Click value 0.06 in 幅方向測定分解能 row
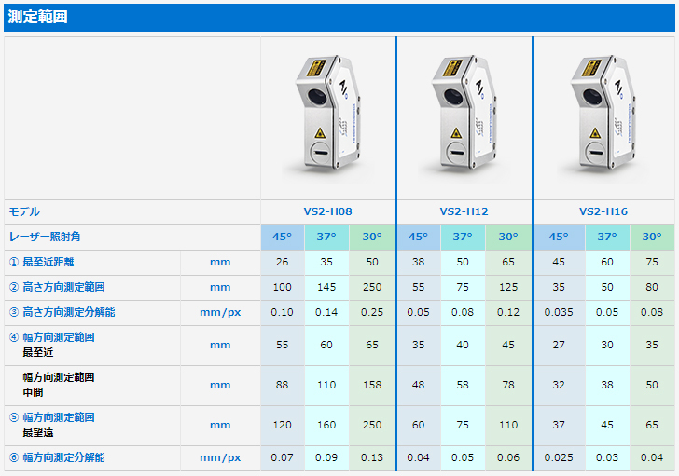 pyautogui.click(x=508, y=457)
